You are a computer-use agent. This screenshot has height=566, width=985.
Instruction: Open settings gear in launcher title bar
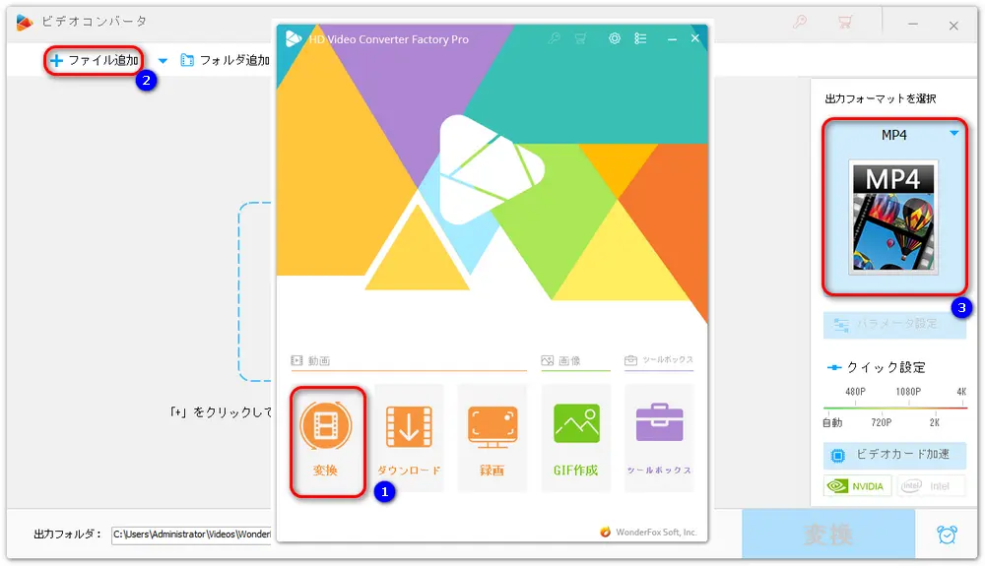[x=615, y=38]
